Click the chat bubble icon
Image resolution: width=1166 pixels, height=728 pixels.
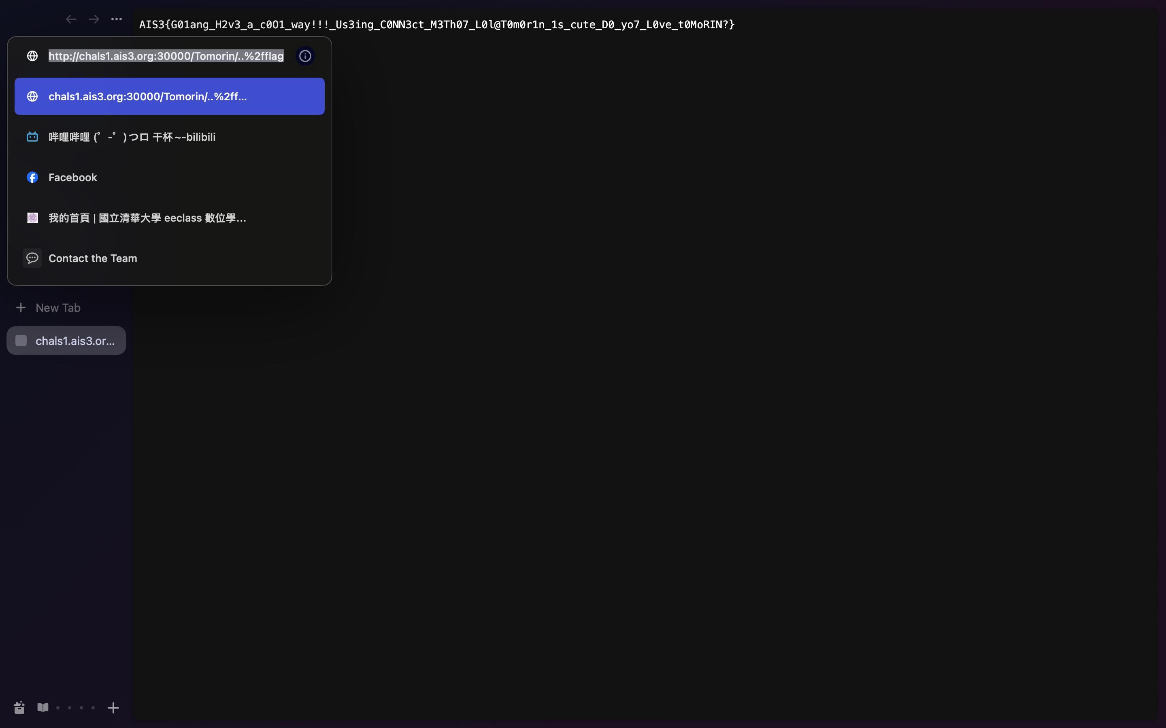pyautogui.click(x=32, y=258)
